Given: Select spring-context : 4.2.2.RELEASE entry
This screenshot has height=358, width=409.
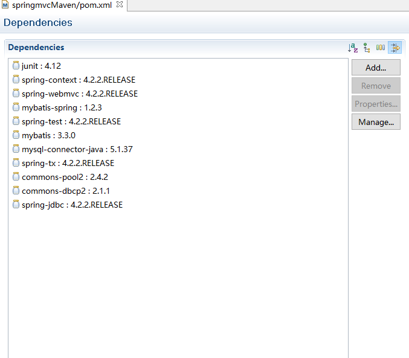Looking at the screenshot, I should 79,80.
